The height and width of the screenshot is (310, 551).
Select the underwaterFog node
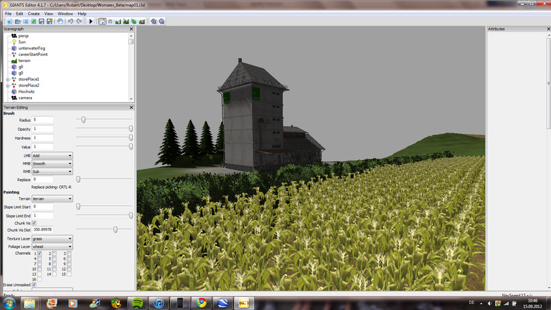[x=32, y=48]
